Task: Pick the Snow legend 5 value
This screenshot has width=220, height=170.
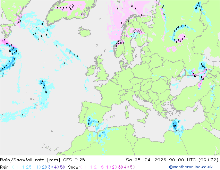Action: [x=102, y=167]
